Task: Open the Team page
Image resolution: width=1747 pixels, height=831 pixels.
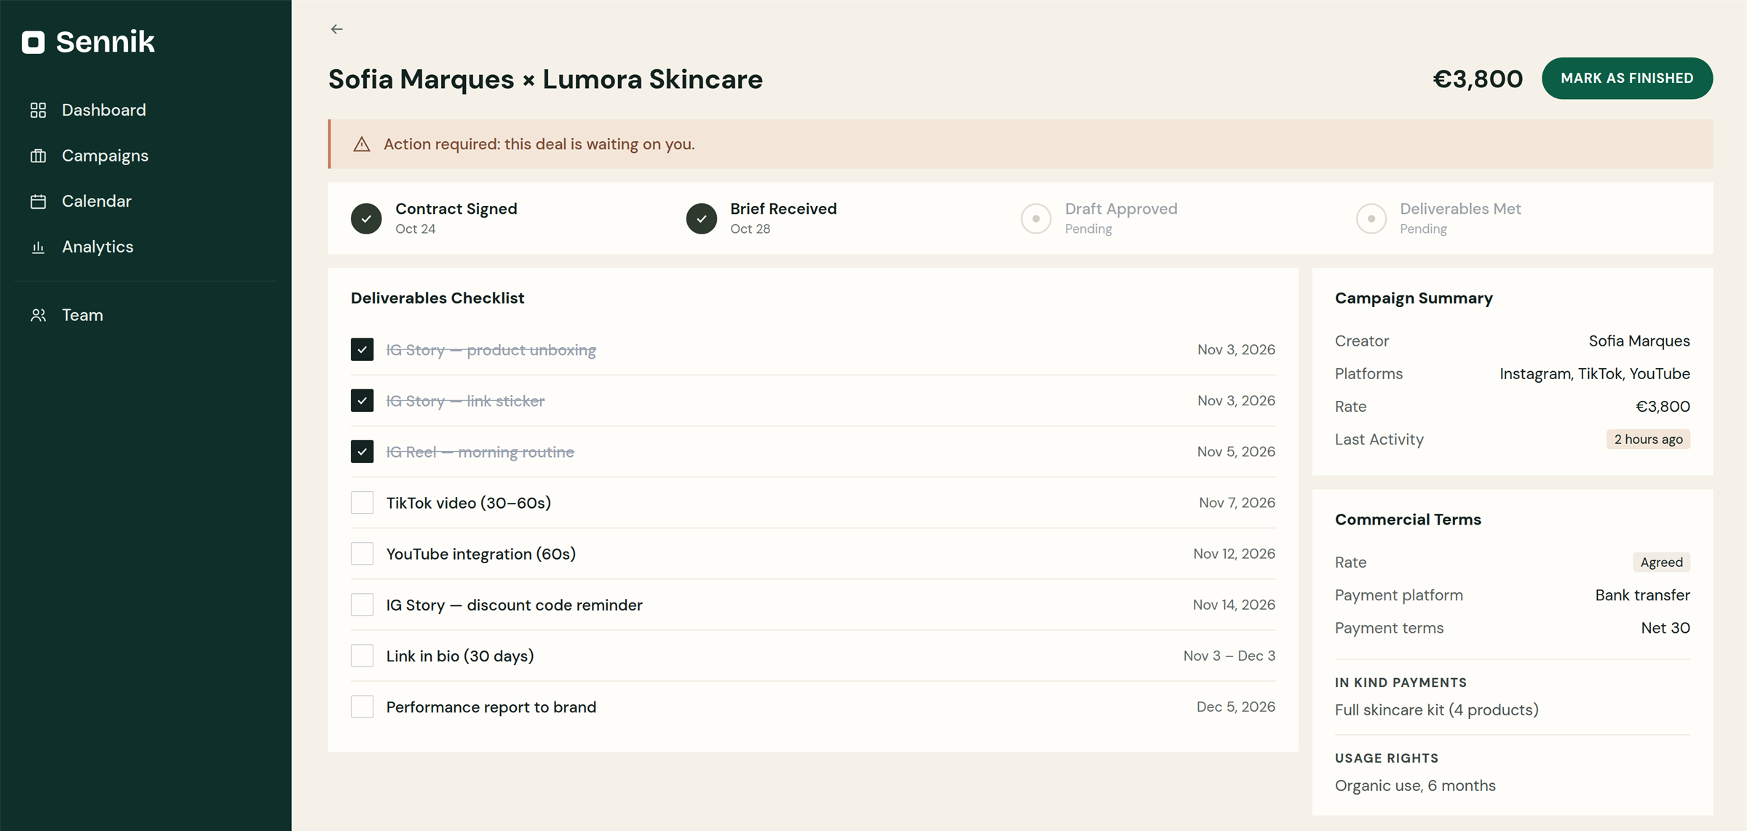Action: tap(82, 315)
